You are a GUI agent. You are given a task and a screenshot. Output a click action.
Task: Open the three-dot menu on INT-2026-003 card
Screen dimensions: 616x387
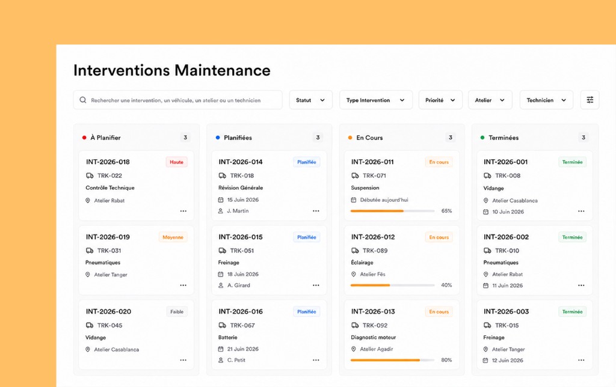click(x=581, y=361)
